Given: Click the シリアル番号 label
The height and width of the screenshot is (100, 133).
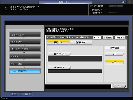Looking at the screenshot, I should pos(96,6).
